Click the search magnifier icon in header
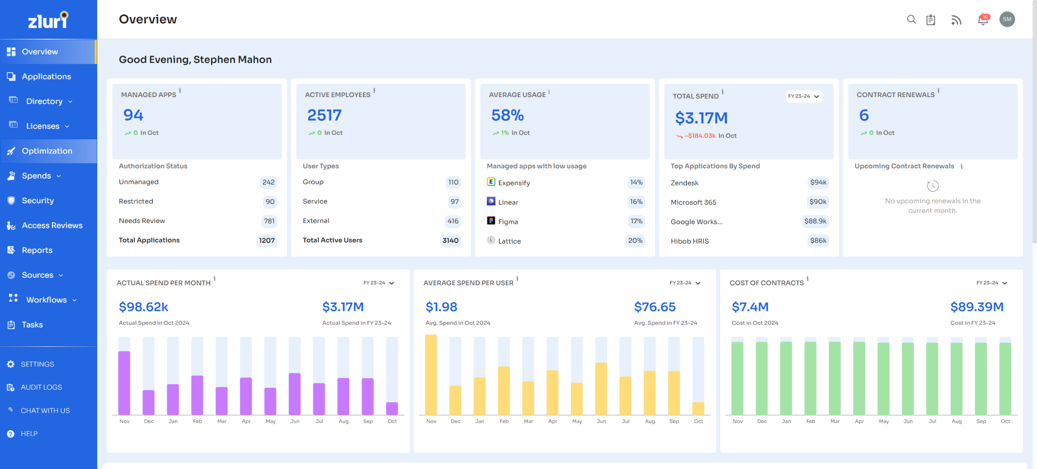 (911, 19)
